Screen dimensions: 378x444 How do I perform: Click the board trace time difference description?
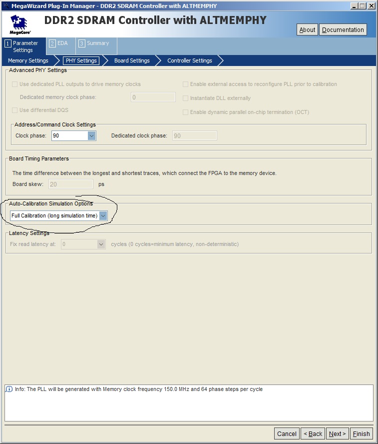(x=144, y=173)
